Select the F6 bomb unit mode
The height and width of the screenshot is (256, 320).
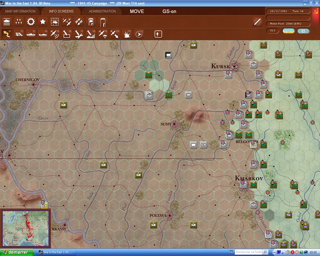pyautogui.click(x=67, y=34)
